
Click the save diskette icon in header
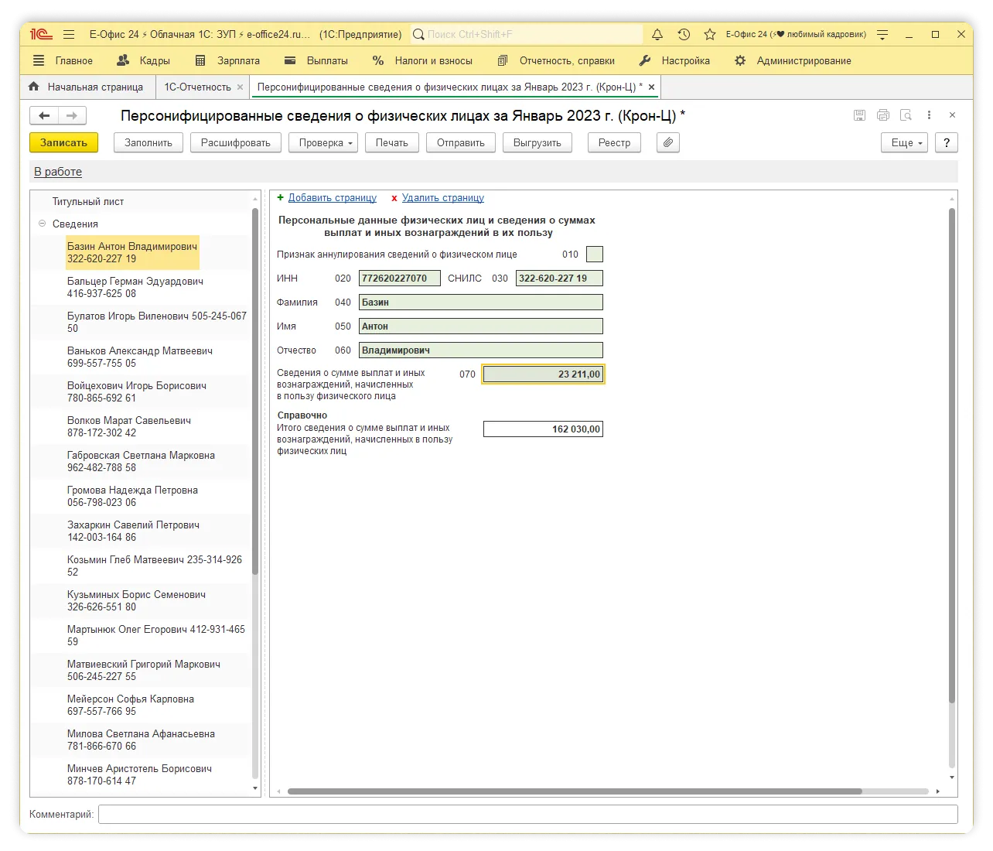[x=859, y=115]
